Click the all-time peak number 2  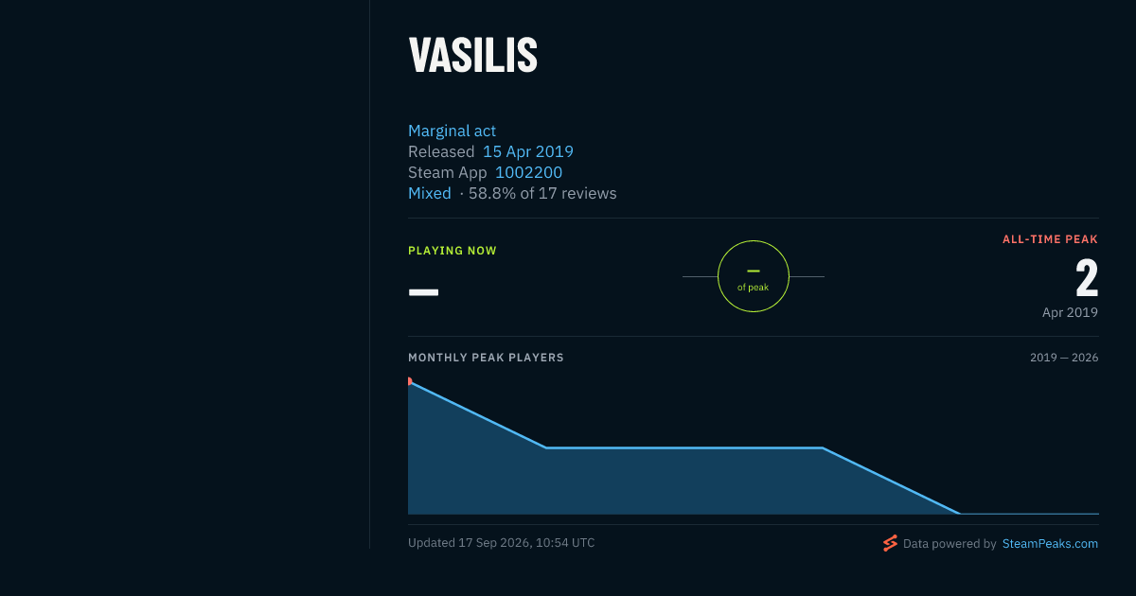(1087, 279)
